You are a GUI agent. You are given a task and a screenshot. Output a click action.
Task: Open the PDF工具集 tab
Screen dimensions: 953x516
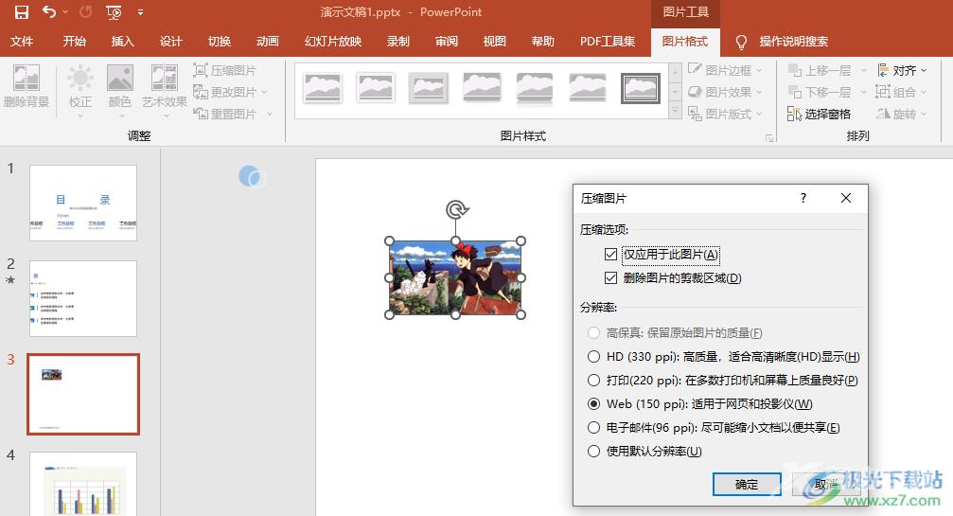[608, 42]
